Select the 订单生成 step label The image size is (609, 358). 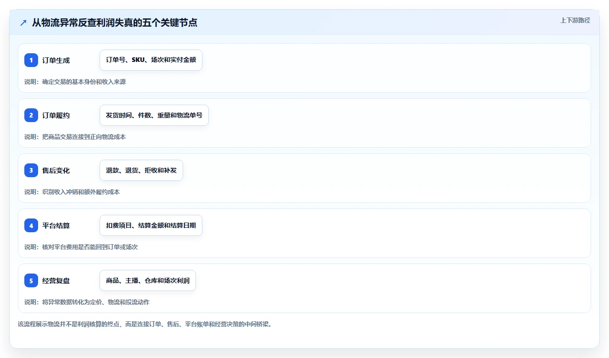(56, 60)
